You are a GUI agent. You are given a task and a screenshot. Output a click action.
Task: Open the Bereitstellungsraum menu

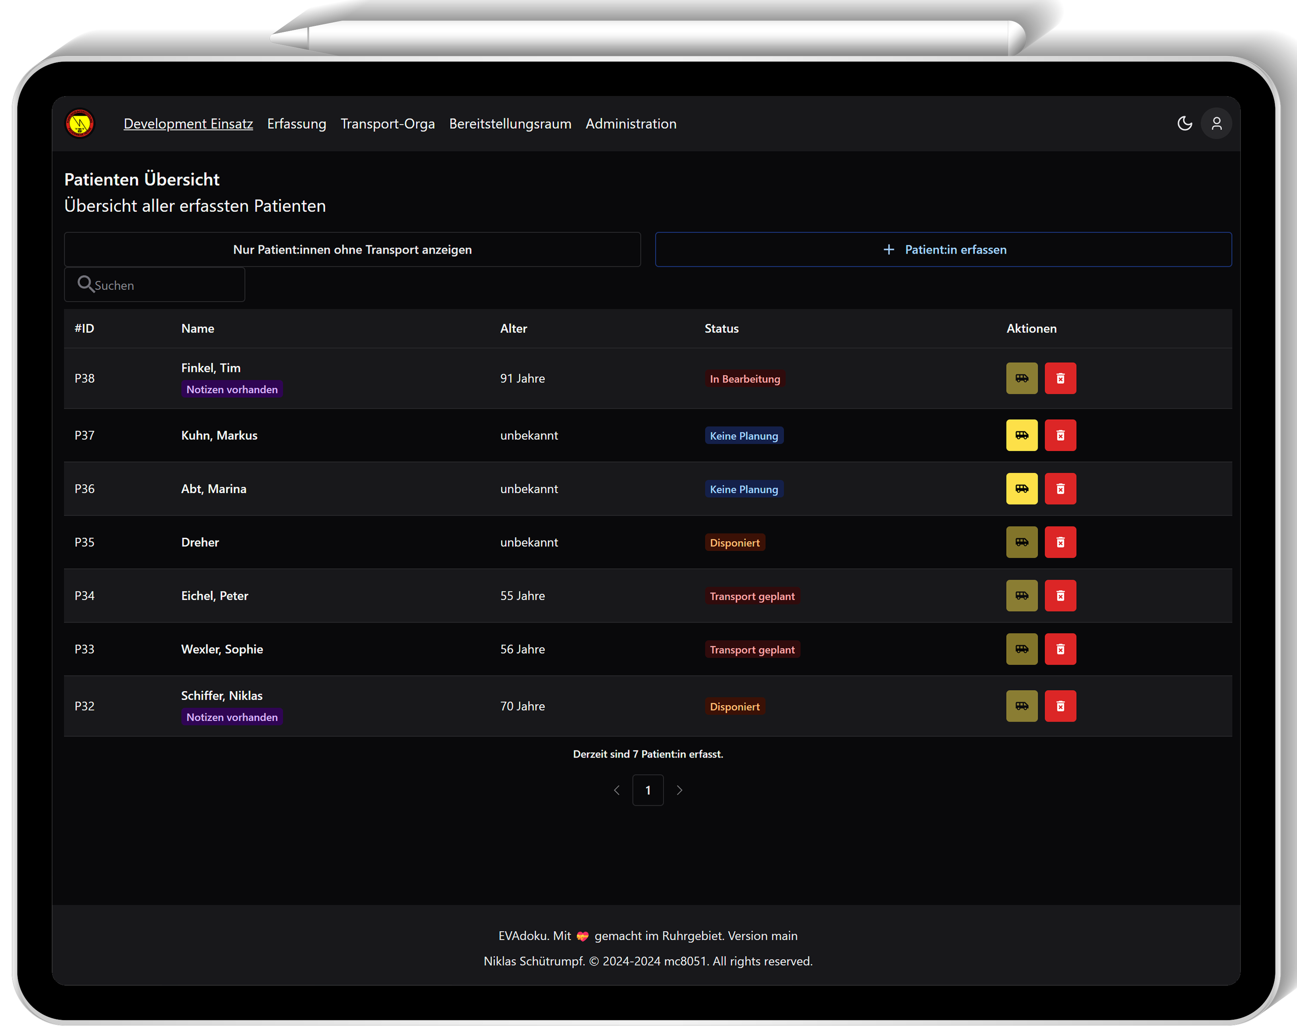[x=510, y=123]
